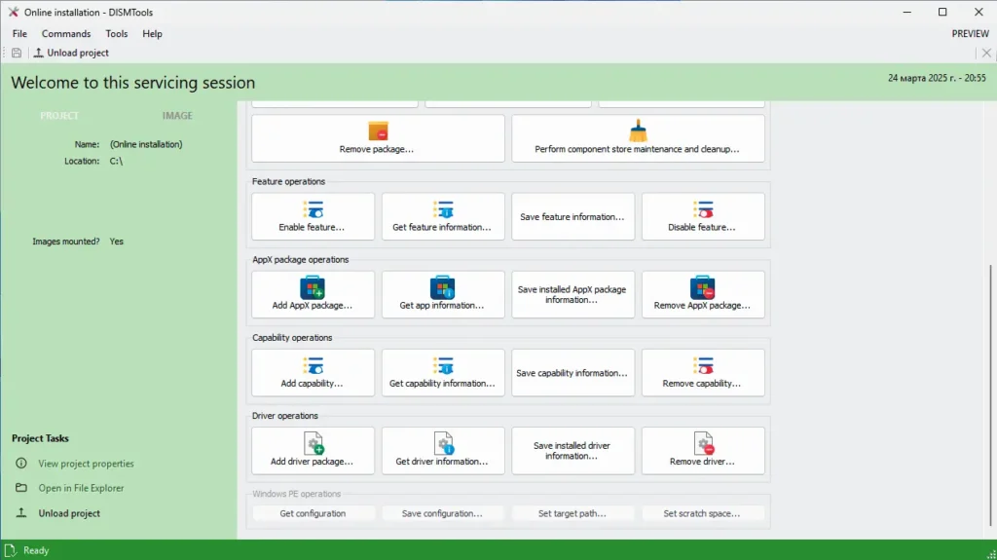Screen dimensions: 997x560
Task: Switch to the IMAGE tab
Action: [x=177, y=115]
